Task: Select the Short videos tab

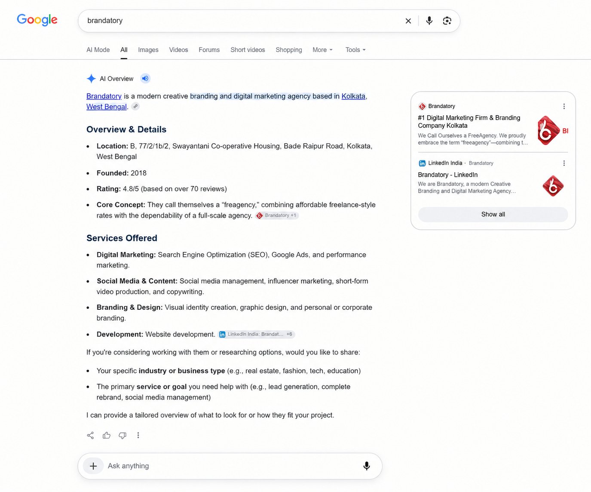Action: tap(248, 50)
